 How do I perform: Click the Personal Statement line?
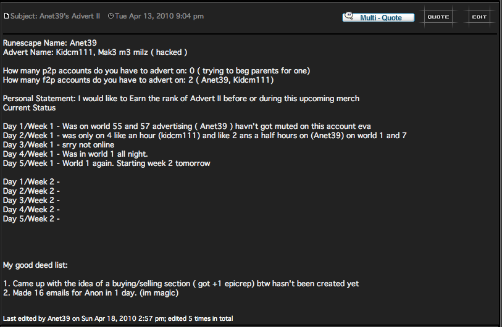(181, 99)
